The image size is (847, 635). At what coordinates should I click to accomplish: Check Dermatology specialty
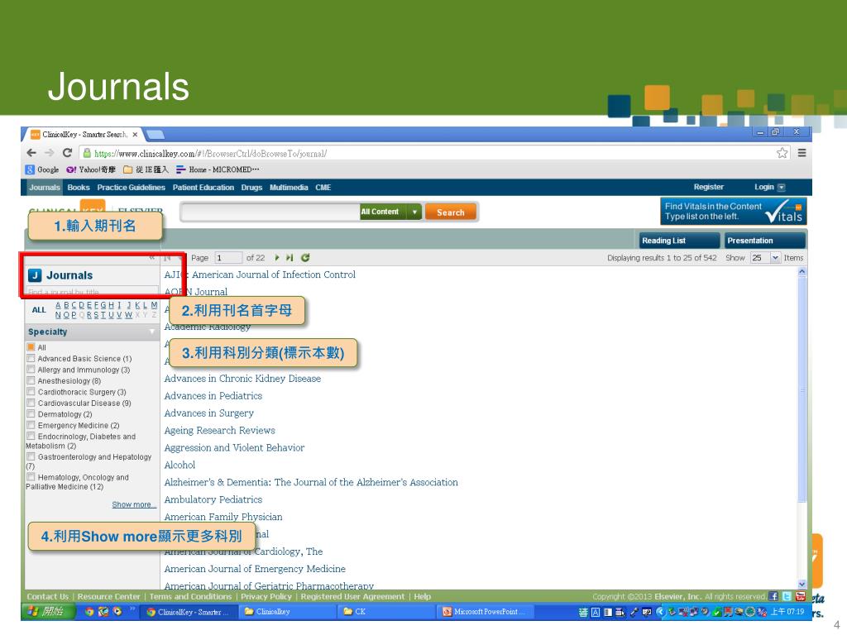tap(31, 414)
